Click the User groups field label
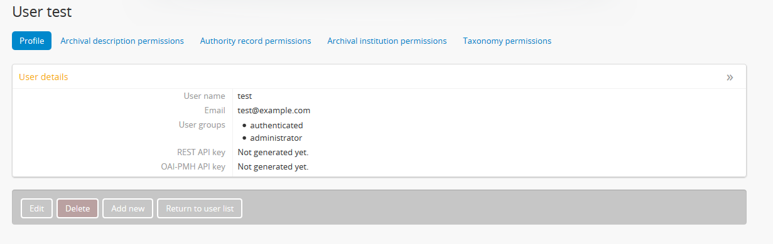This screenshot has width=773, height=244. [202, 125]
